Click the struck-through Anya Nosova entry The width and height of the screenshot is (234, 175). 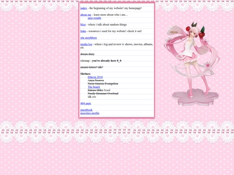pos(96,80)
